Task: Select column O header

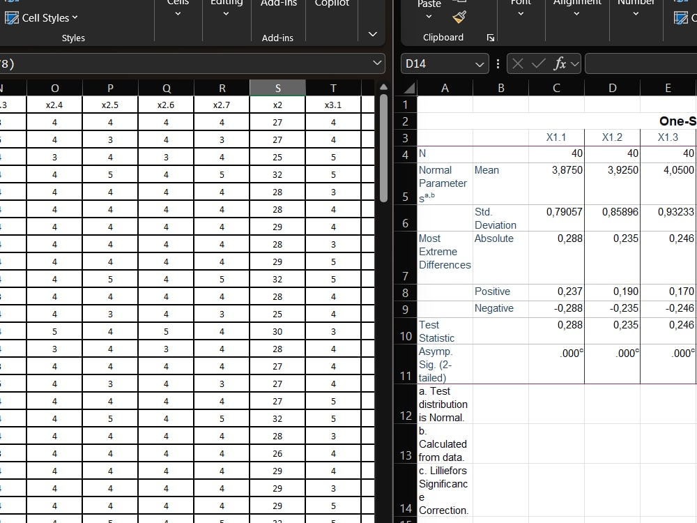Action: coord(54,88)
